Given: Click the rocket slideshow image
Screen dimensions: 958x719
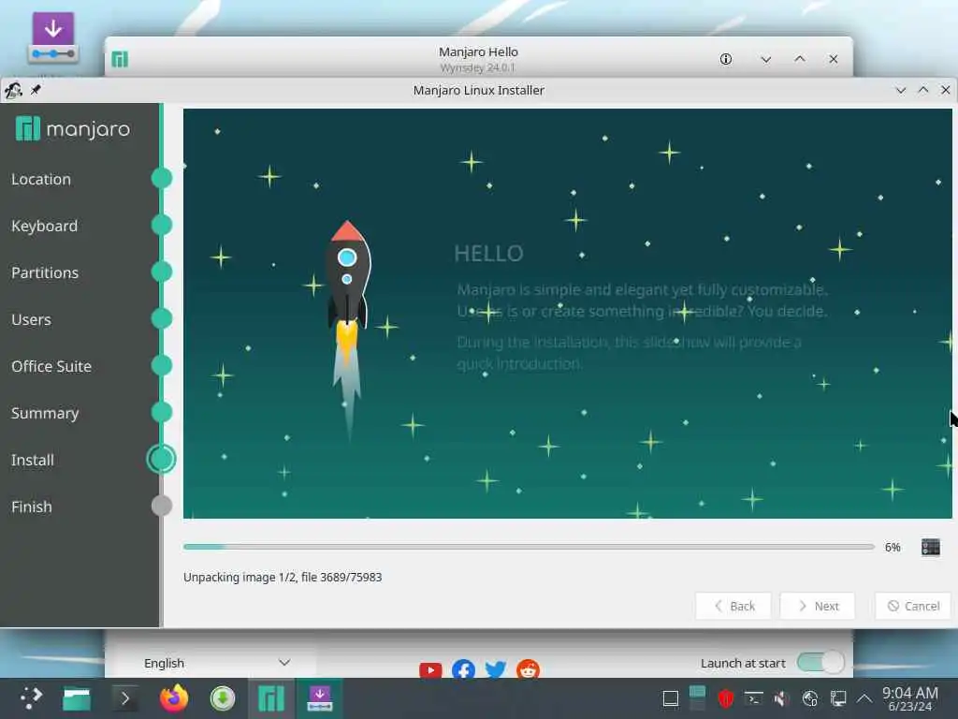Looking at the screenshot, I should (349, 330).
